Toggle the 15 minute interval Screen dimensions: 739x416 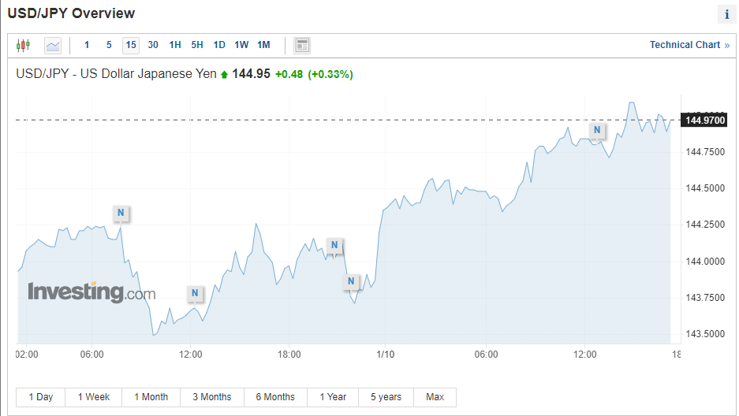point(131,45)
